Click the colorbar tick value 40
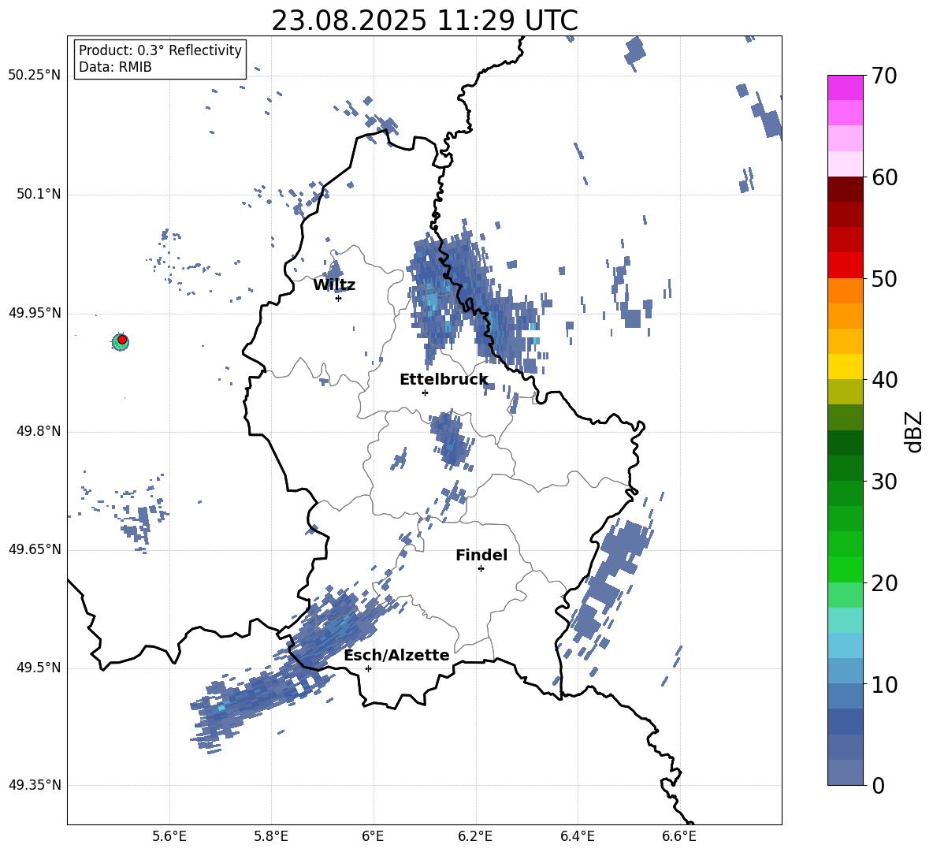Viewport: 933px width, 852px height. [x=884, y=380]
